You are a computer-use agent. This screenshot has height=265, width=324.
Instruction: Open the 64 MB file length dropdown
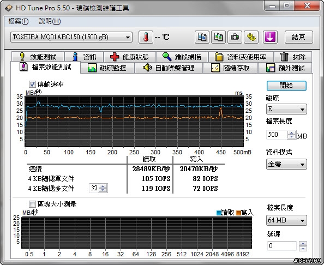click(286, 220)
